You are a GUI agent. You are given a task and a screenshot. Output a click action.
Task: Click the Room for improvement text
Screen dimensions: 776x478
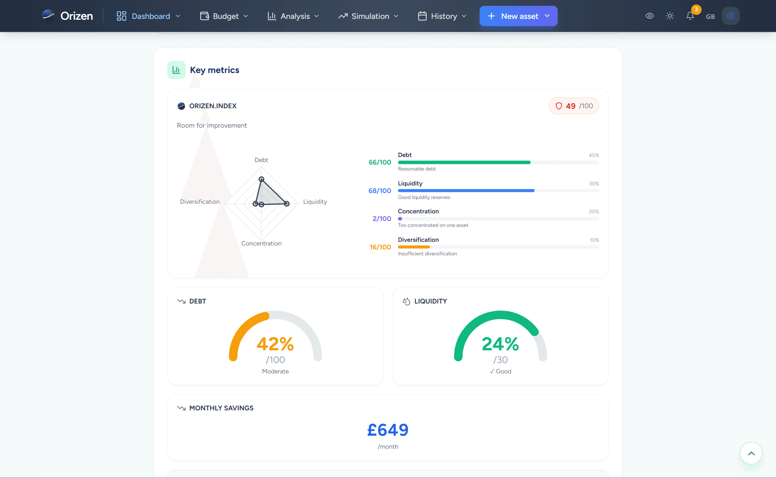(212, 125)
